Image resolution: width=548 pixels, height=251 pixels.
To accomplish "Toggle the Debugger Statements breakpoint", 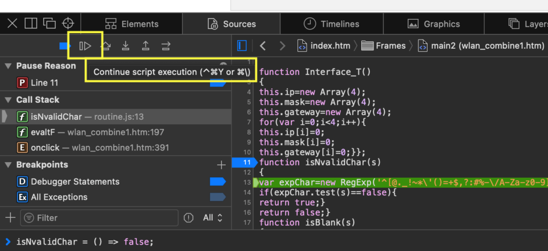I will 217,182.
